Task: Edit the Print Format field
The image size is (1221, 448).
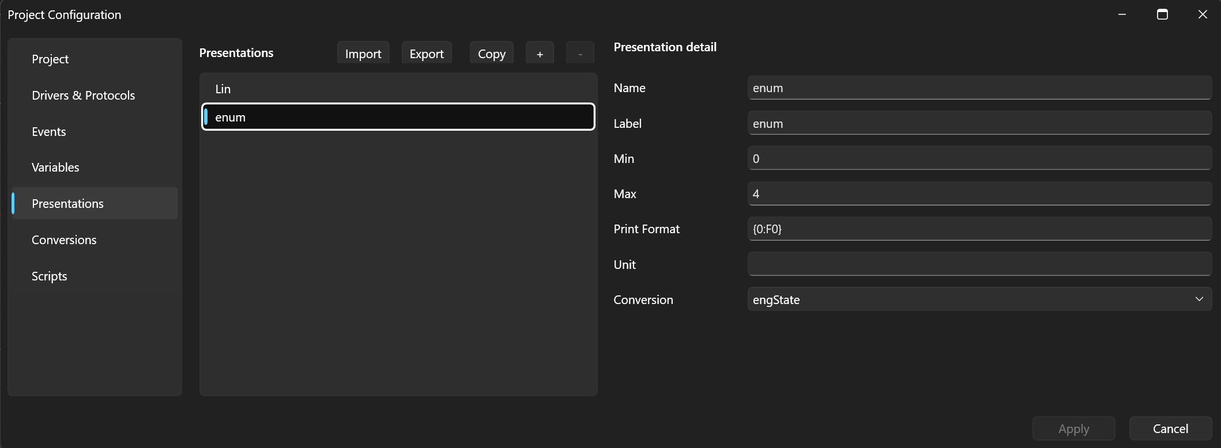Action: tap(979, 229)
